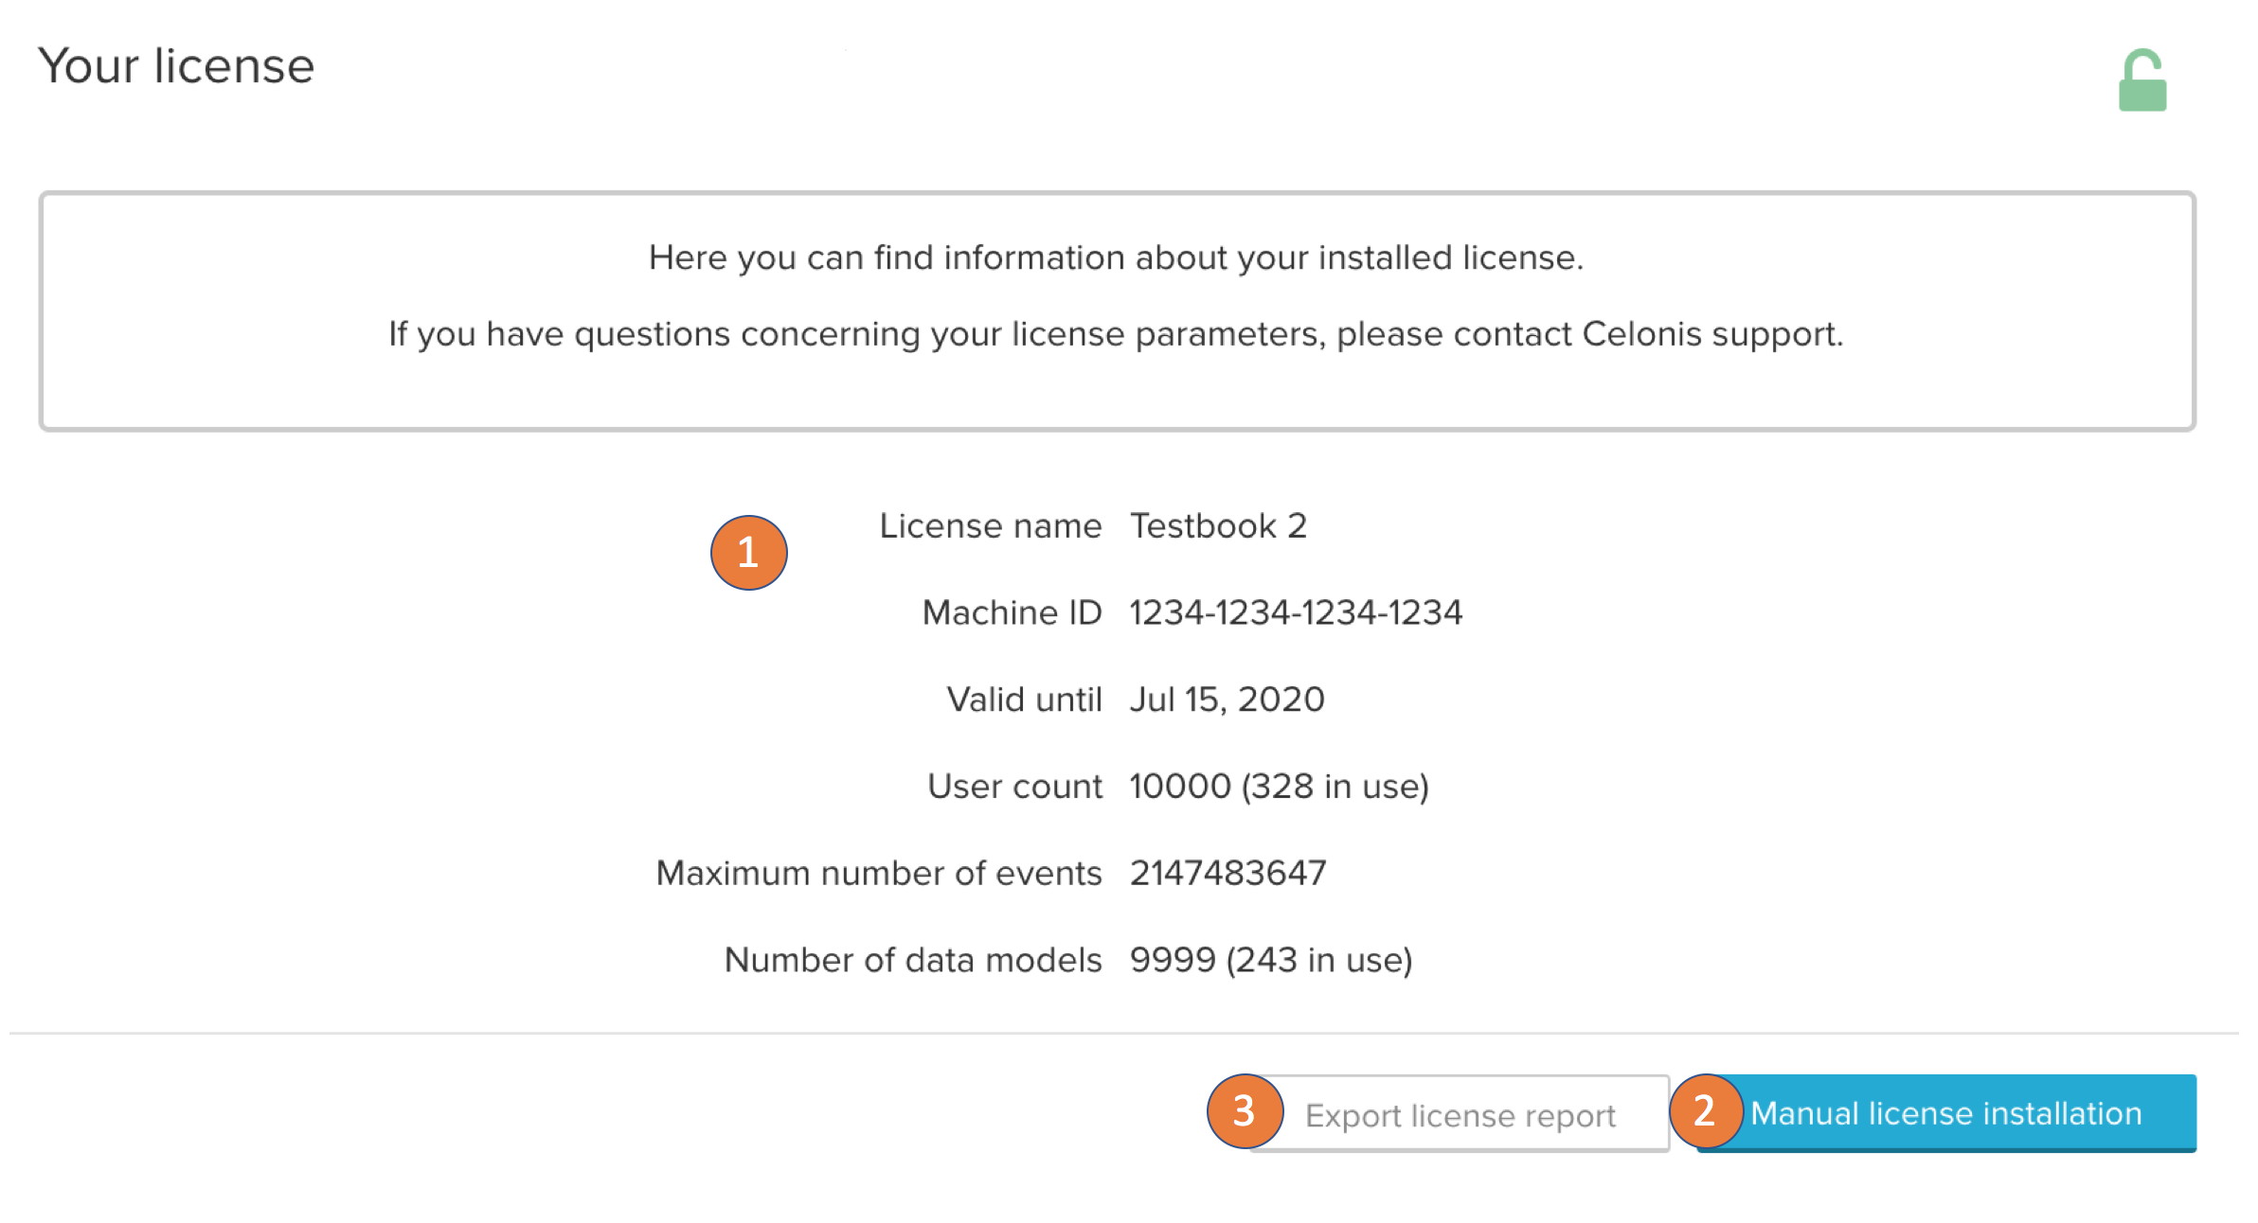Select the license name value Testbook 2
Screen dimensions: 2258x1223
[1218, 526]
